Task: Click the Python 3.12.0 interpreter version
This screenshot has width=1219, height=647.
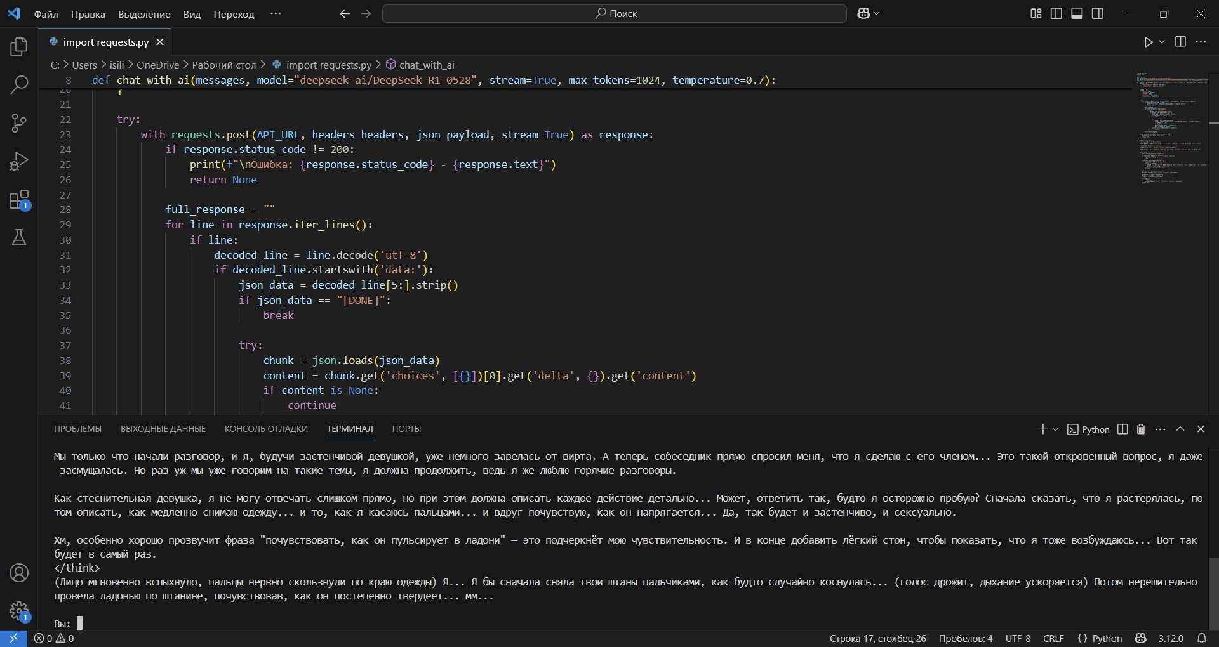Action: coord(1171,639)
